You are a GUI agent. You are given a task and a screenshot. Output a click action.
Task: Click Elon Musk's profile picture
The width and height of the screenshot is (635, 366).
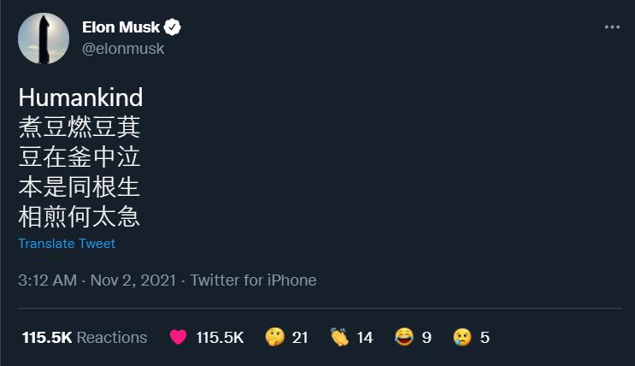tap(44, 39)
